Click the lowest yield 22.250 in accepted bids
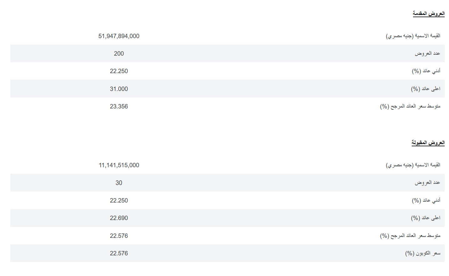Image resolution: width=449 pixels, height=276 pixels. 119,200
